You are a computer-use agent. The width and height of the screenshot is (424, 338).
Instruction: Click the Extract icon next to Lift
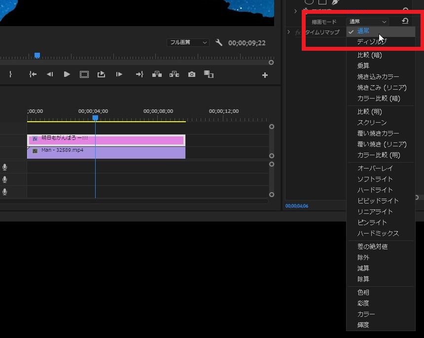(x=174, y=74)
